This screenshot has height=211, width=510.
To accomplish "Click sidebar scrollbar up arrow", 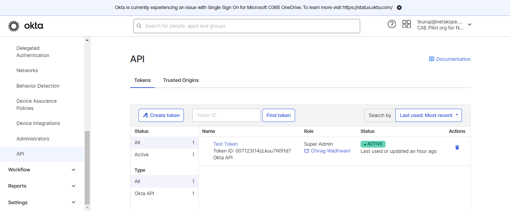I will pyautogui.click(x=87, y=40).
